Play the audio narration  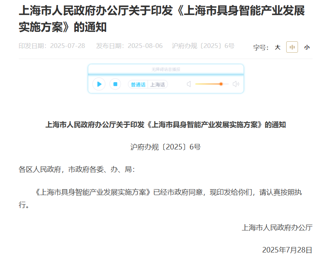tap(99, 84)
